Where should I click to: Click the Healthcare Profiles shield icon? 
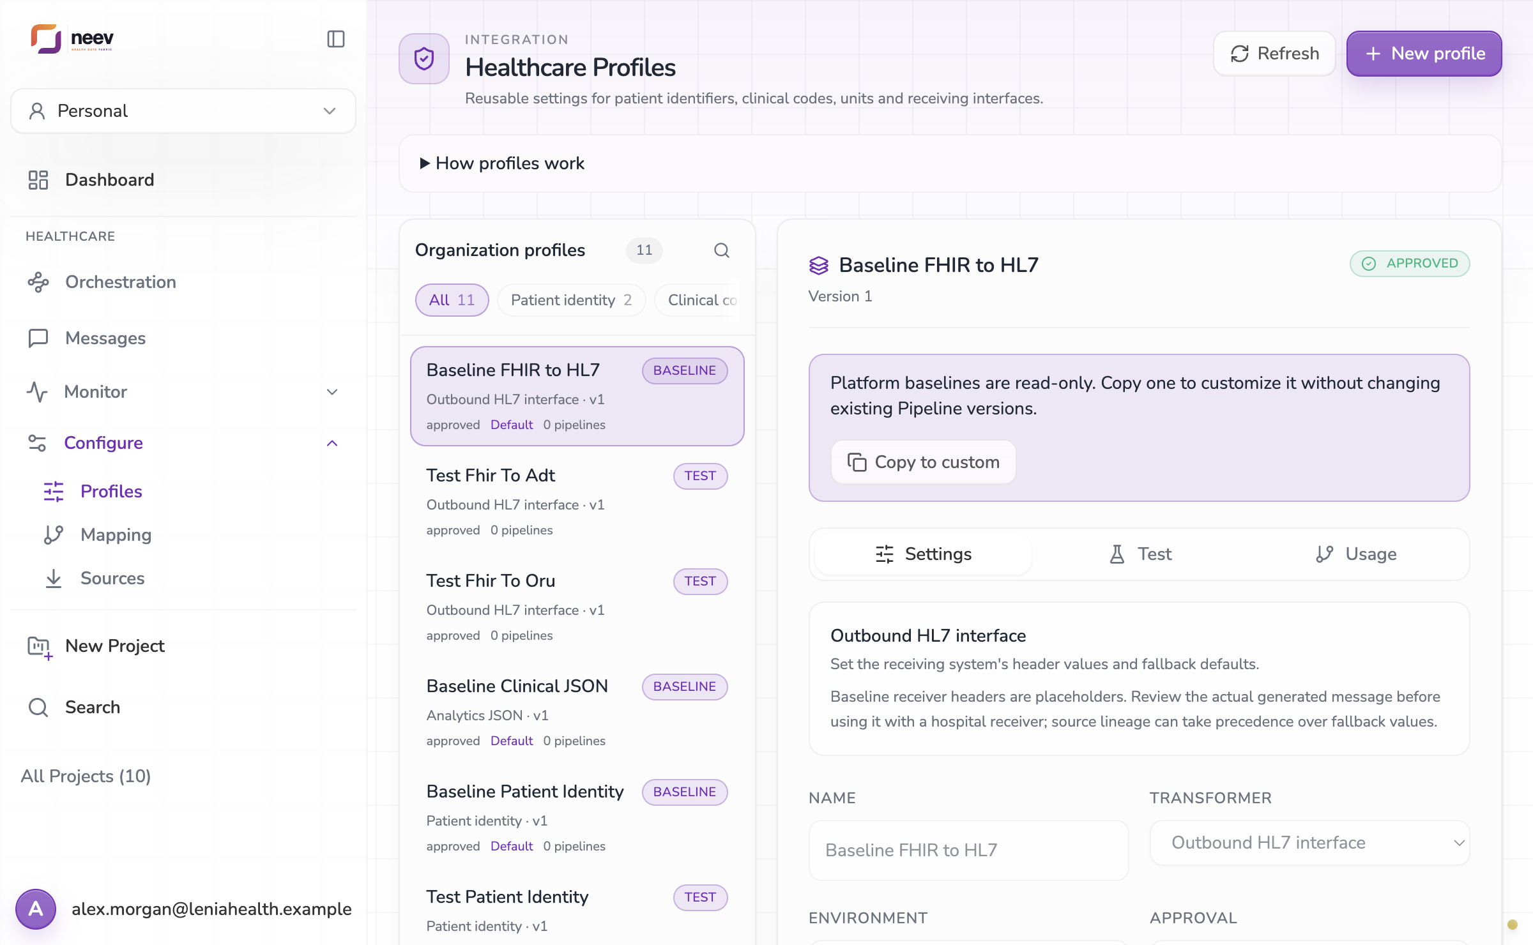424,59
